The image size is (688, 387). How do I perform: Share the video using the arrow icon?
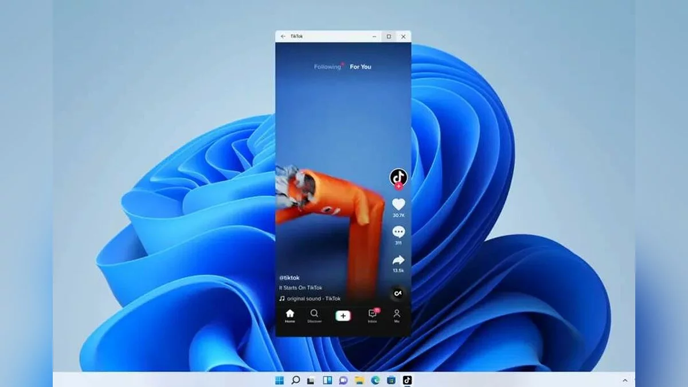pos(398,260)
